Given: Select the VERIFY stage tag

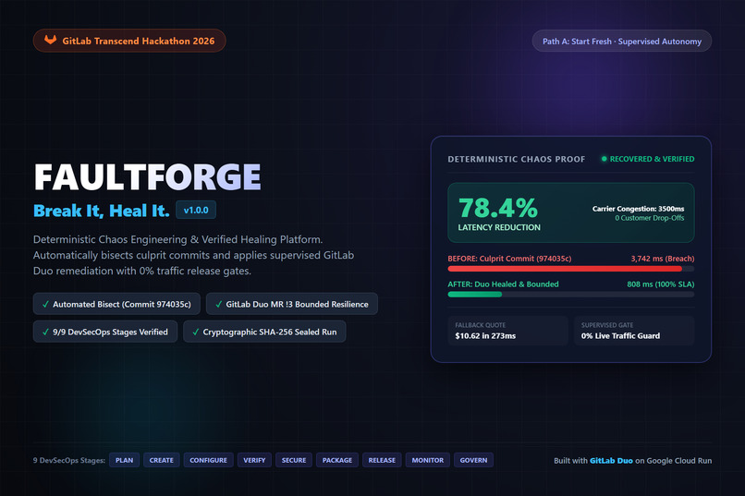Looking at the screenshot, I should pyautogui.click(x=255, y=460).
